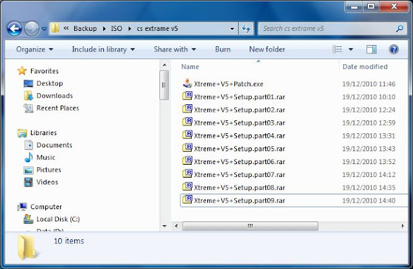Click file list scroll right arrow
The height and width of the screenshot is (269, 413).
(403, 226)
